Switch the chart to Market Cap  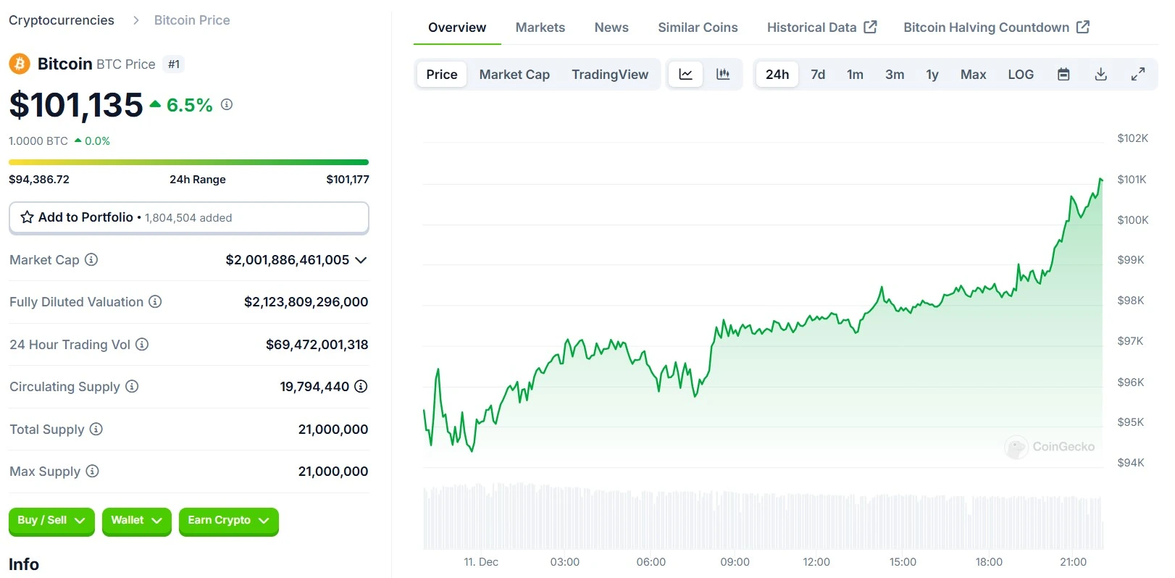tap(514, 75)
